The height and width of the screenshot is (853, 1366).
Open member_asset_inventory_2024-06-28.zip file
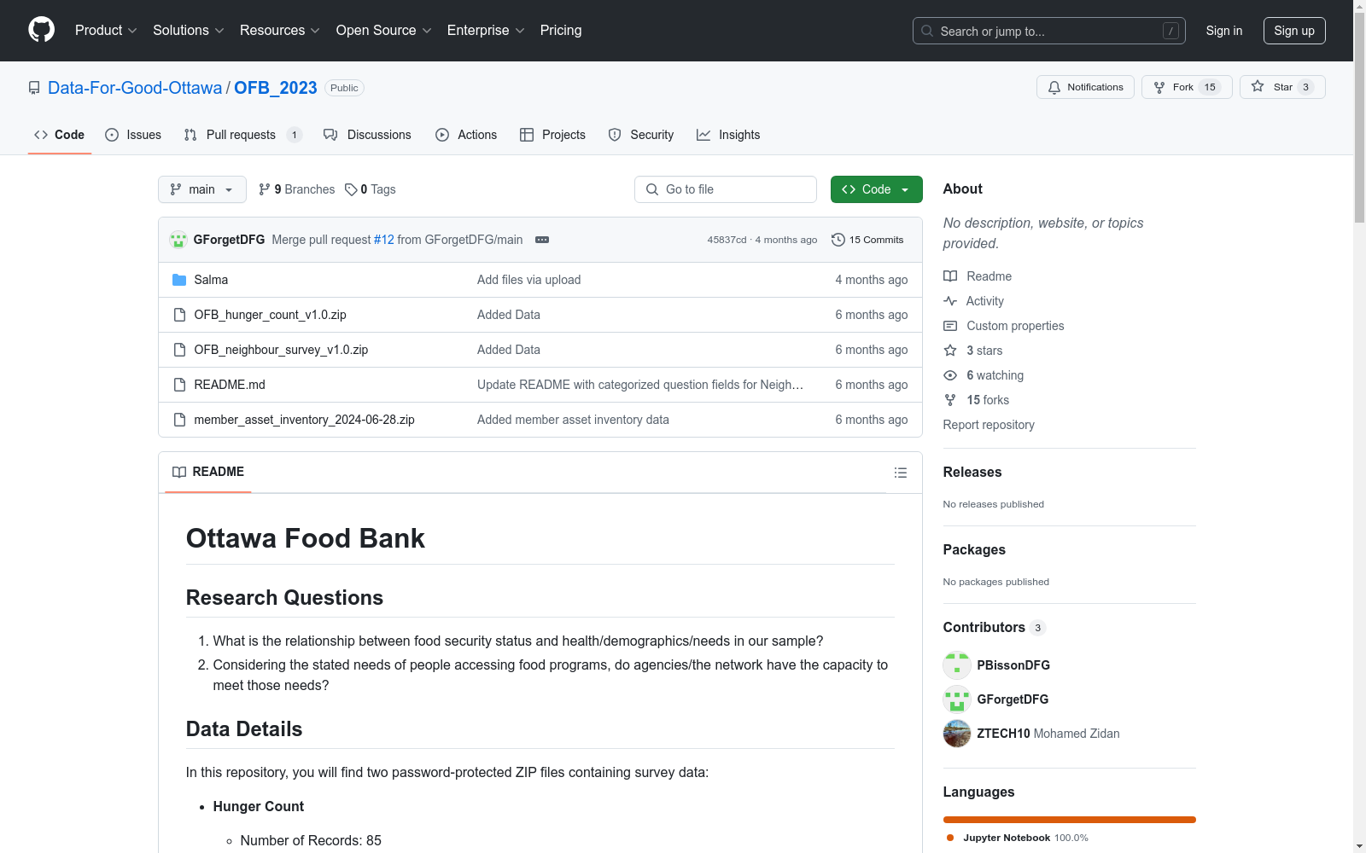point(305,420)
